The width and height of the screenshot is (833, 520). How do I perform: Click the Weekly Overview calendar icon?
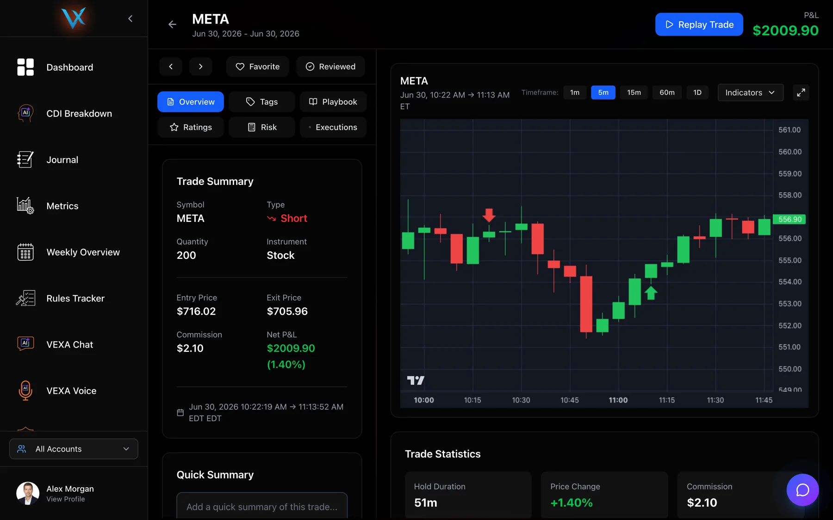tap(25, 252)
